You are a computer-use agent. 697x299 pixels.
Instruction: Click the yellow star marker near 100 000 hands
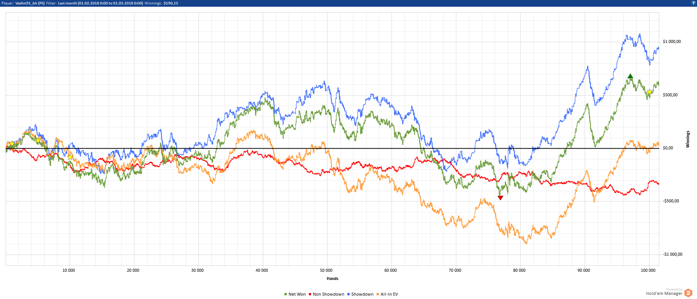649,92
